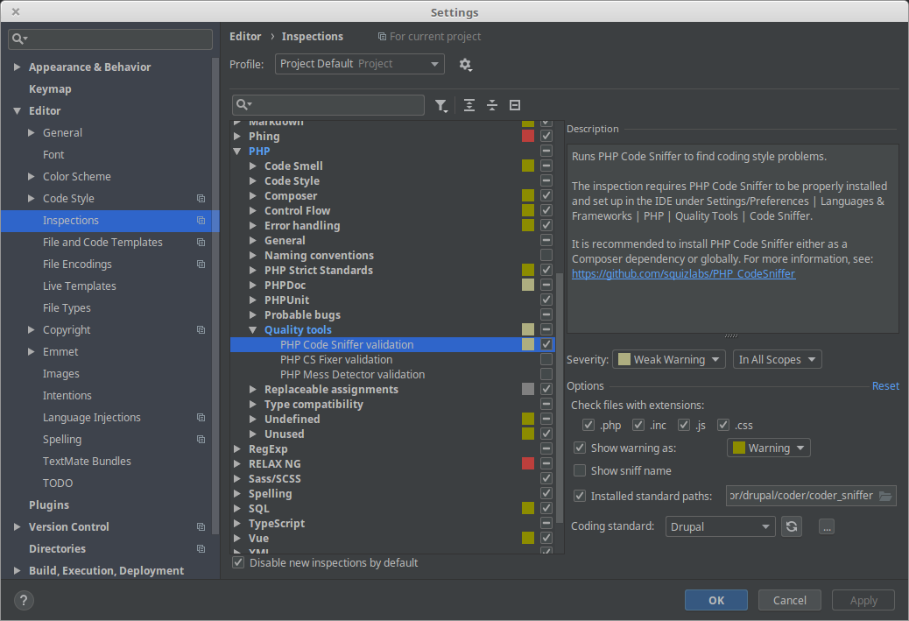The height and width of the screenshot is (621, 909).
Task: Click the filter inspections funnel icon
Action: pyautogui.click(x=441, y=105)
